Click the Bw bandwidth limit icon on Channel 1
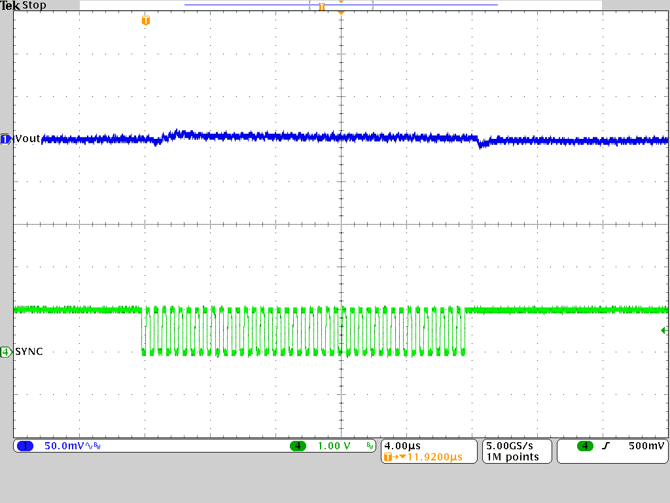 tap(96, 445)
